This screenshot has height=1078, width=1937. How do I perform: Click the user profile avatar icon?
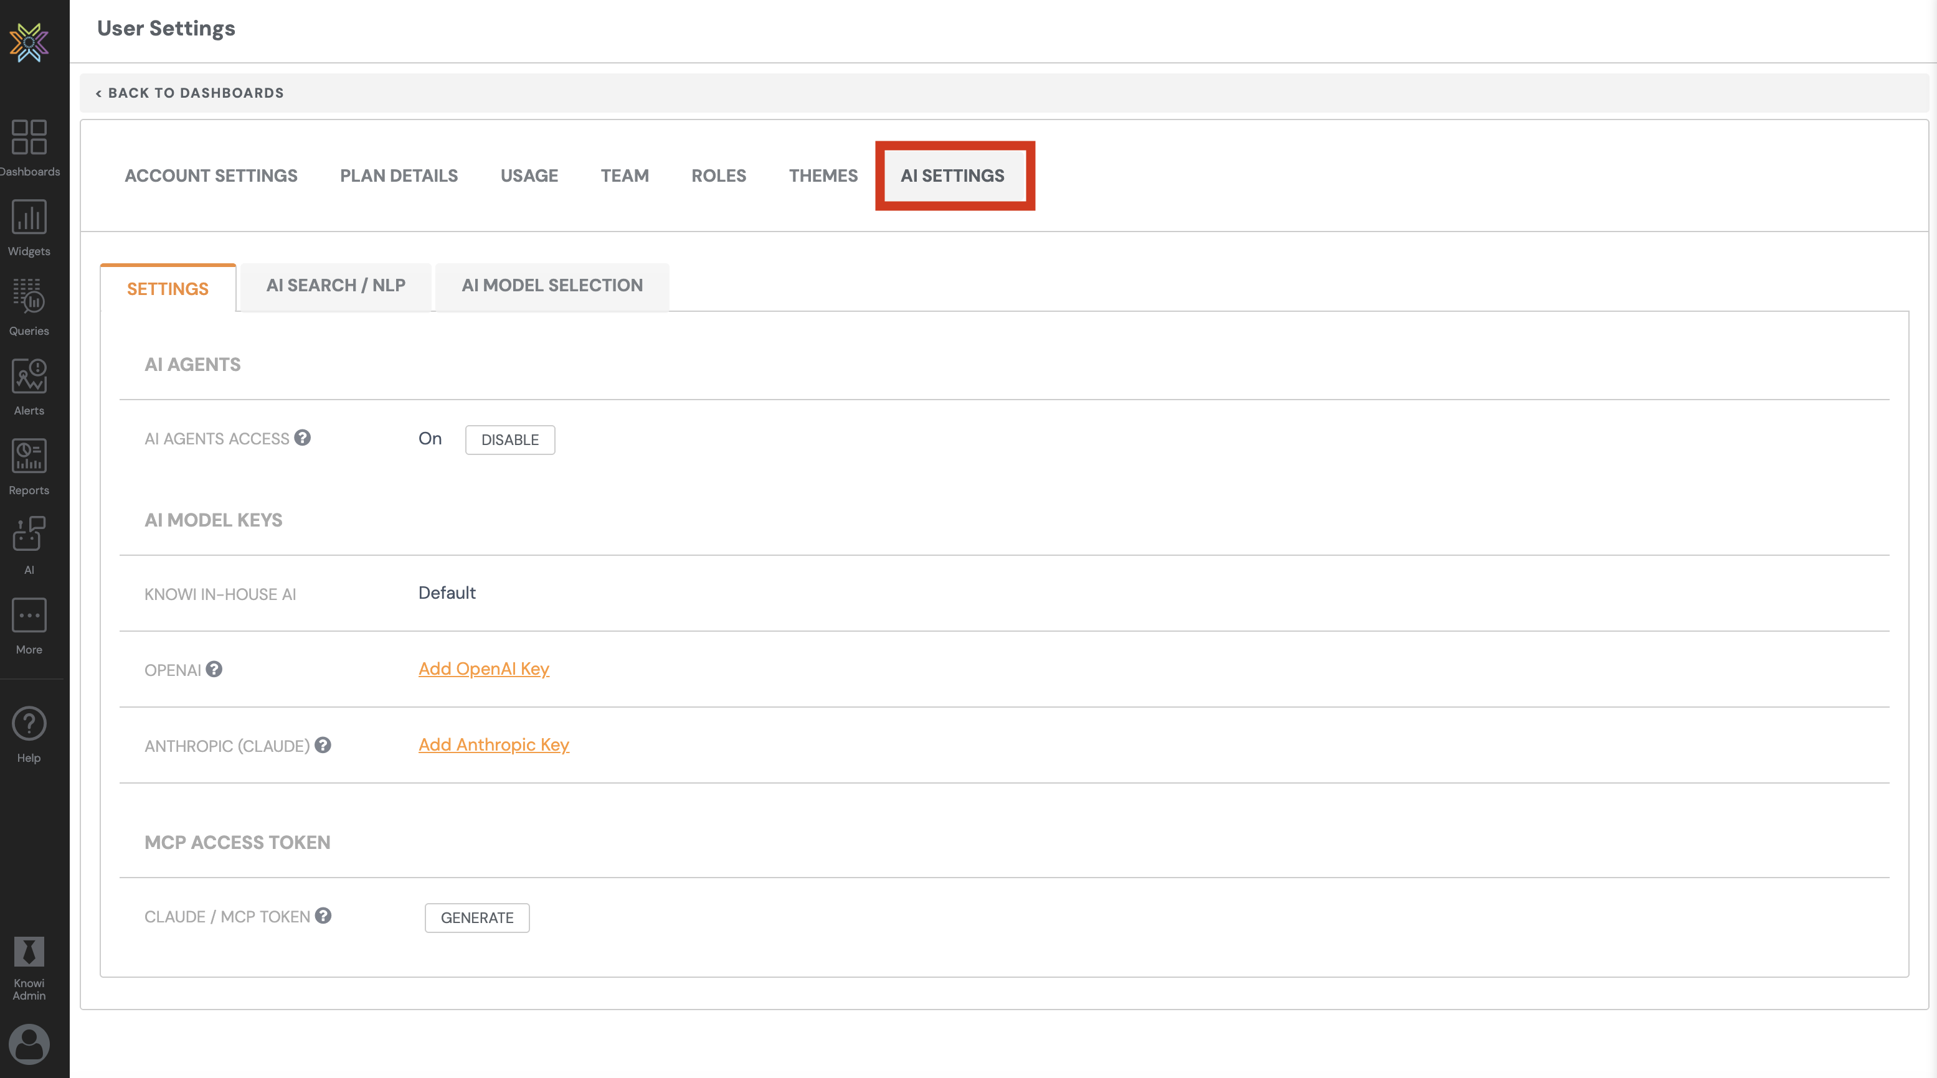(x=29, y=1043)
